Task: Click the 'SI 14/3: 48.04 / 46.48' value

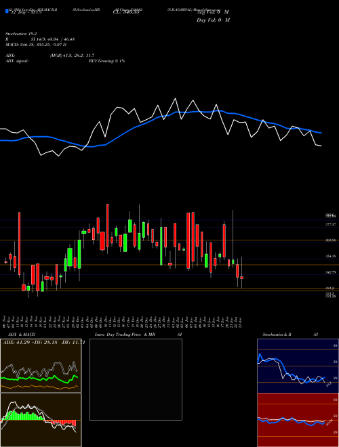Action: [x=53, y=39]
